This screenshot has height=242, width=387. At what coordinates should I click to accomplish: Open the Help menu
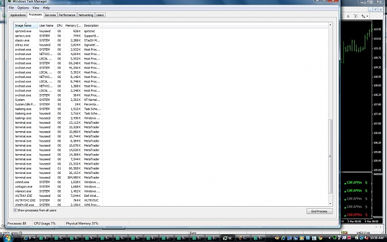(46, 8)
